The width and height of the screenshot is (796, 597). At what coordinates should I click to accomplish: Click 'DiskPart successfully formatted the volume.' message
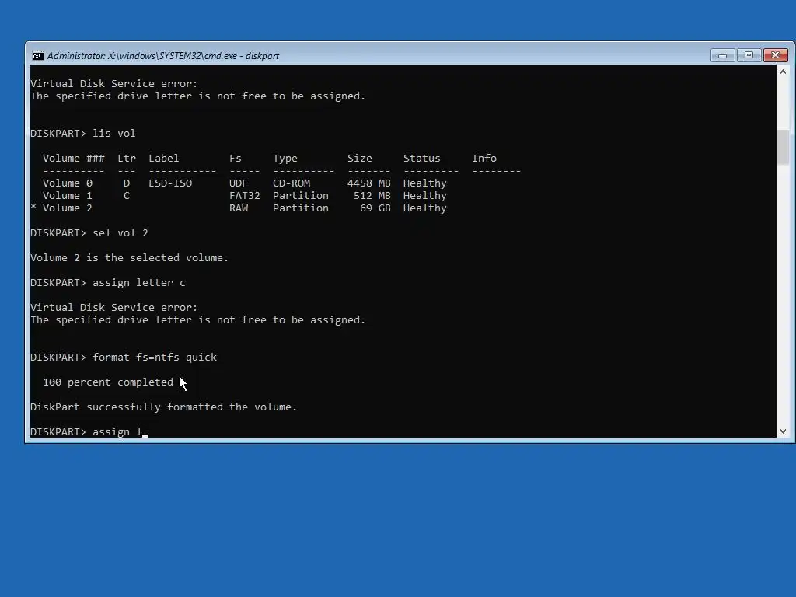tap(163, 407)
